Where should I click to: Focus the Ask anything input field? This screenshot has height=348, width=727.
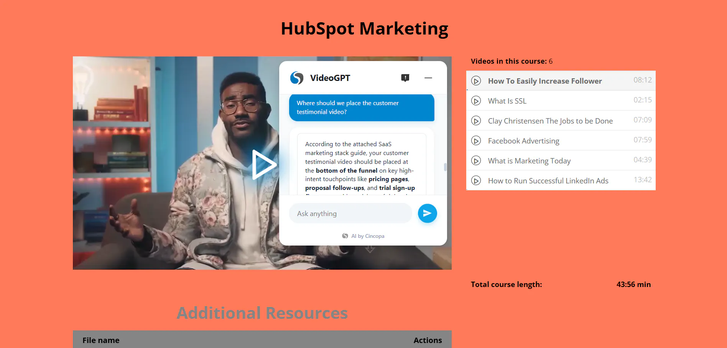point(350,213)
